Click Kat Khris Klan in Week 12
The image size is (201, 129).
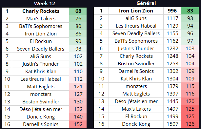pyautogui.click(x=41, y=72)
